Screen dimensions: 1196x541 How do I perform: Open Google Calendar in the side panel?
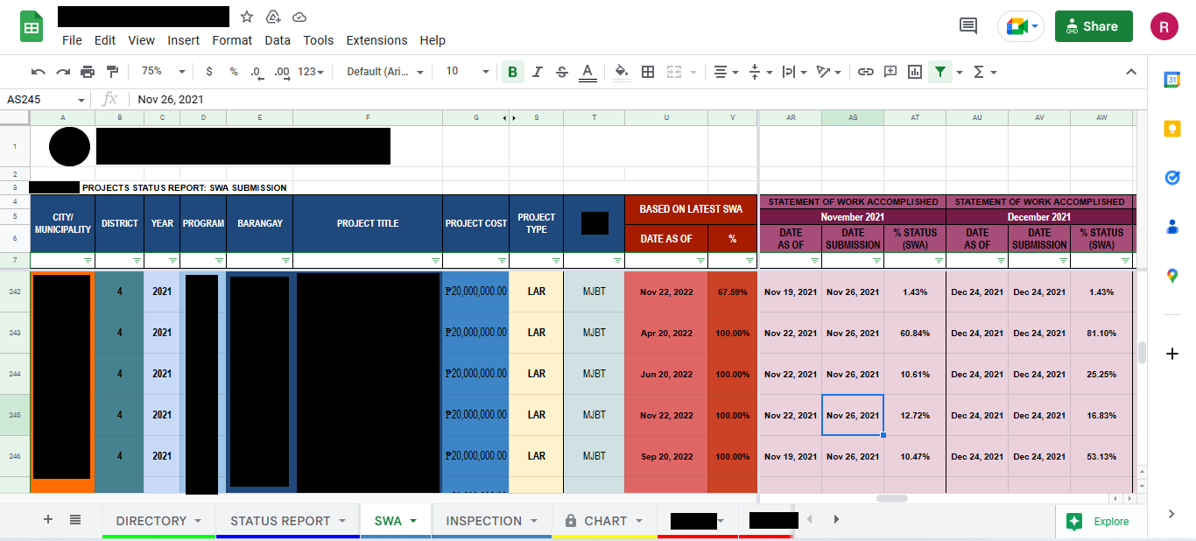(x=1172, y=80)
